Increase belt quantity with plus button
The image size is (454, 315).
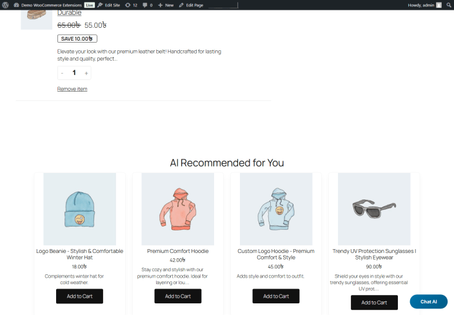tap(86, 73)
